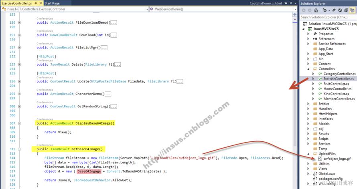Click '0 references' above Delete(FileLibrary fl)
The height and width of the screenshot is (189, 357).
[45, 60]
